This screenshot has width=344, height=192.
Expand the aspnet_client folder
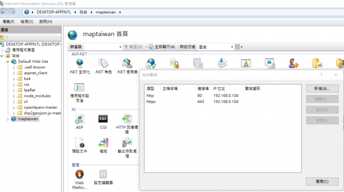13,73
